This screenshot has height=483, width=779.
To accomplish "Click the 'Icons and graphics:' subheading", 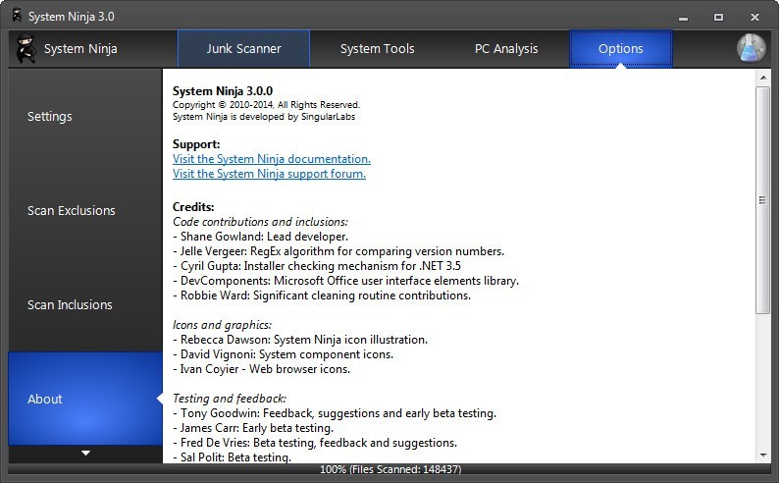I will 222,325.
